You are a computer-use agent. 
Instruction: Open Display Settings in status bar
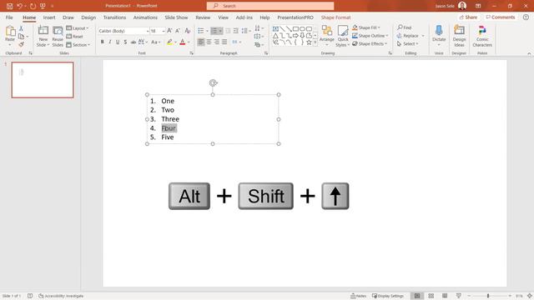tap(388, 296)
